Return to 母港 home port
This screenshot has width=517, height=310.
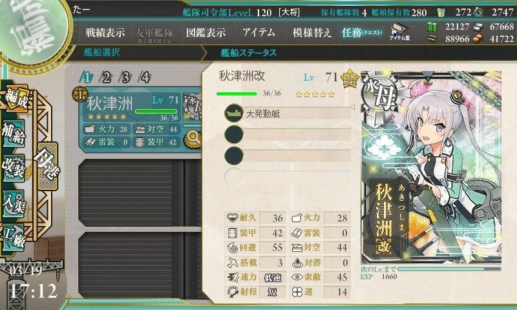47,166
